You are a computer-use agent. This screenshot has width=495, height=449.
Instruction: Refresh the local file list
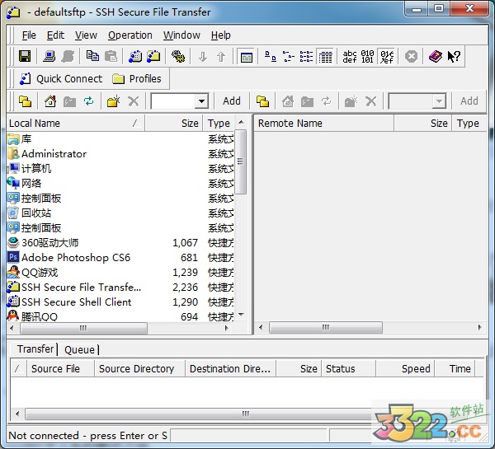(88, 101)
